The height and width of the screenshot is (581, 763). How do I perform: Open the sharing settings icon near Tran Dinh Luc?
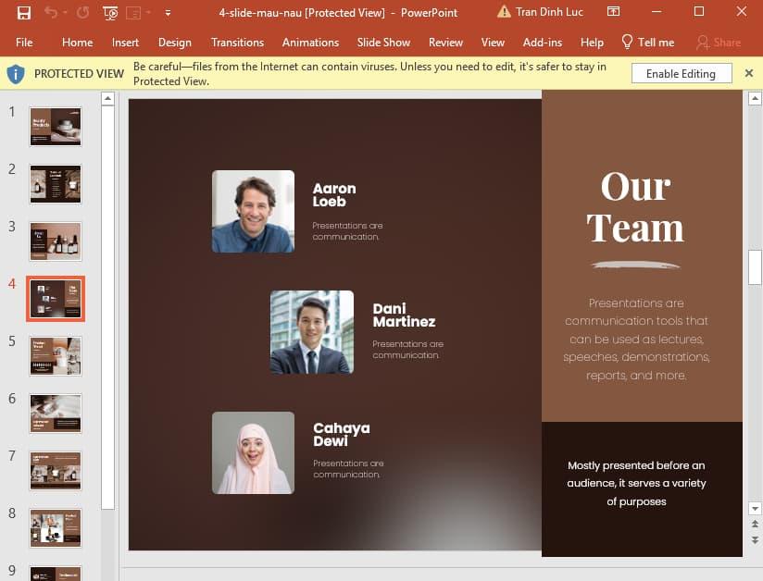point(613,12)
